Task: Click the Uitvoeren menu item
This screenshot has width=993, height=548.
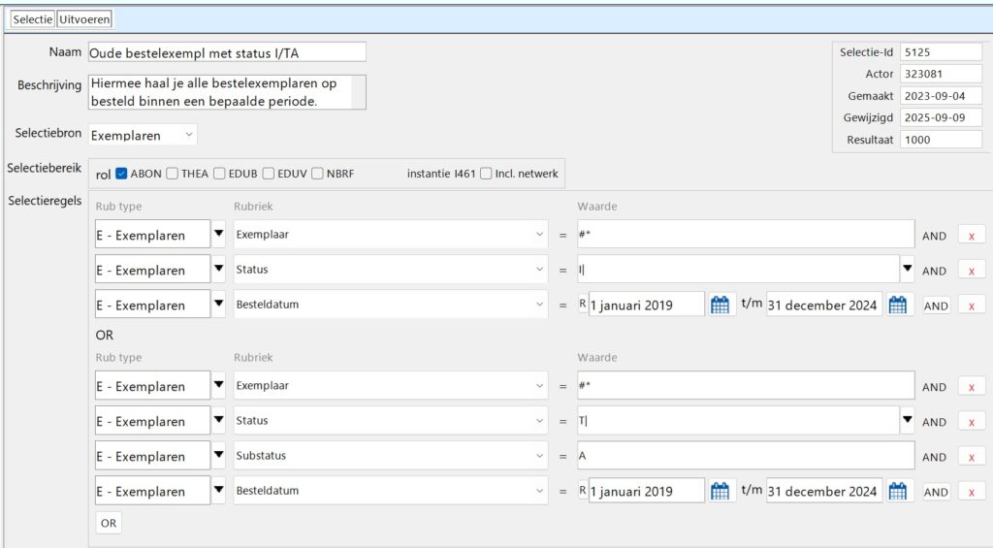Action: (85, 19)
